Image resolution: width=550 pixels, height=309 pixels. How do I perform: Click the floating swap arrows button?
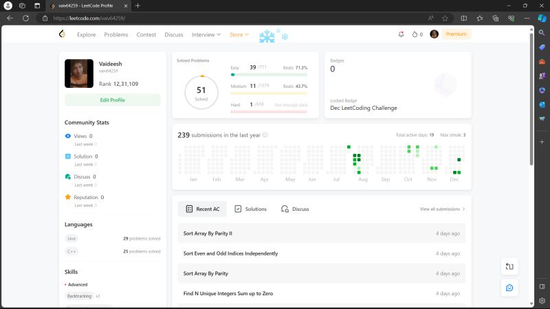(509, 266)
